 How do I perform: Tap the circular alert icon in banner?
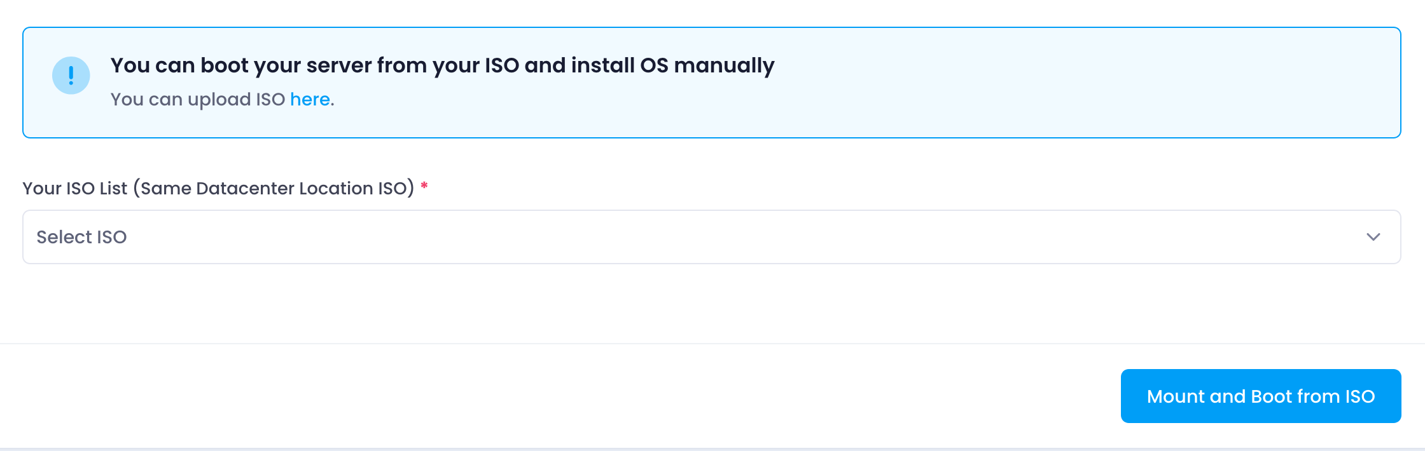(71, 76)
